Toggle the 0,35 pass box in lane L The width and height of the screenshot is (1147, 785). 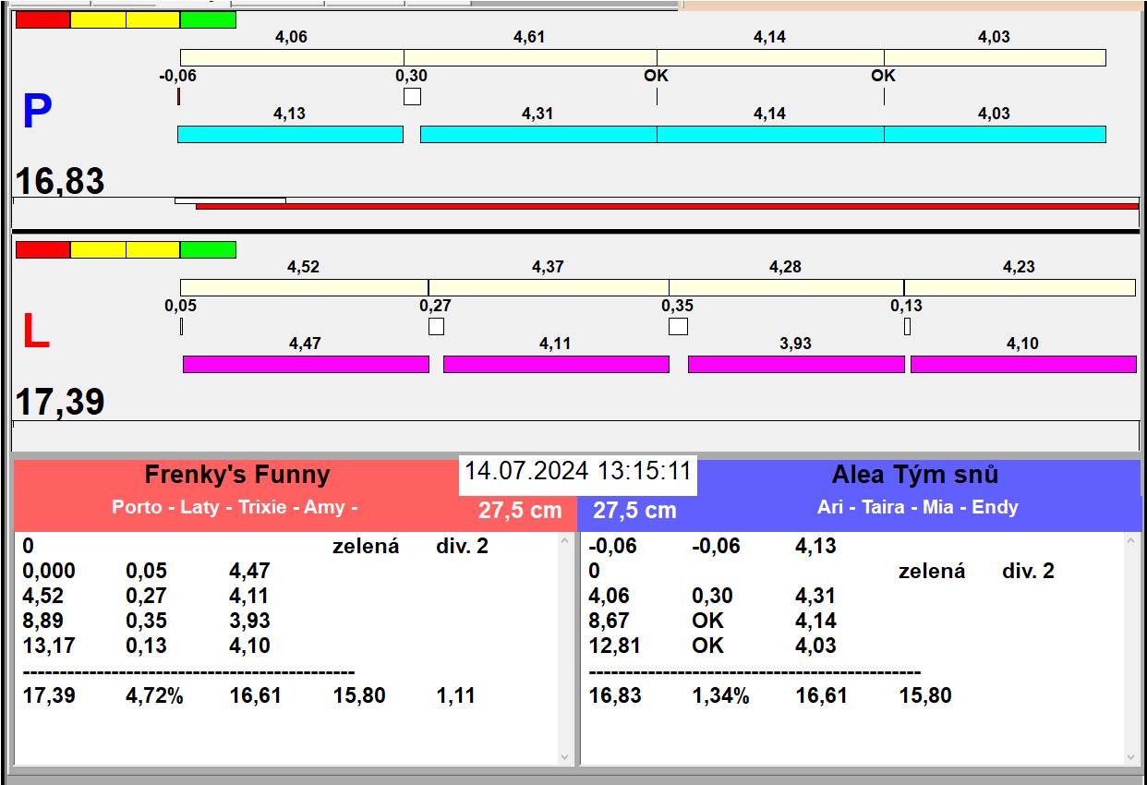click(x=678, y=326)
